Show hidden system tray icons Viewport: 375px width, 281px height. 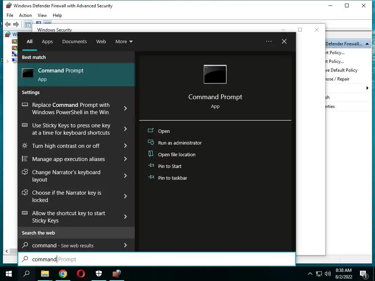pos(310,274)
